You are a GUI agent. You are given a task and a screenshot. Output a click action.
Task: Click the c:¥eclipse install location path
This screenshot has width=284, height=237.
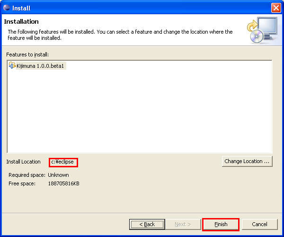pyautogui.click(x=63, y=162)
